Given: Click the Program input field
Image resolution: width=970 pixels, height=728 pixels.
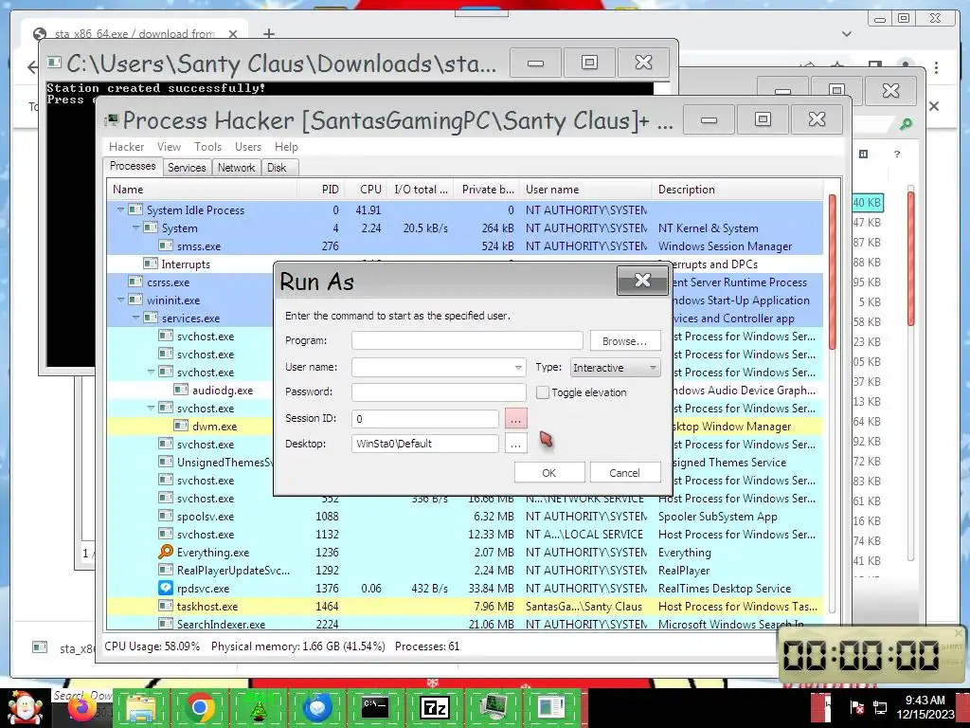Looking at the screenshot, I should point(467,340).
